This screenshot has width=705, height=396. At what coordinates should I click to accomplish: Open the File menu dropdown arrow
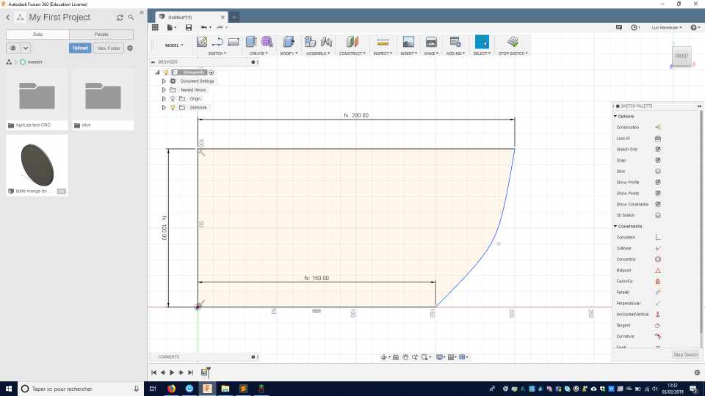tap(176, 28)
